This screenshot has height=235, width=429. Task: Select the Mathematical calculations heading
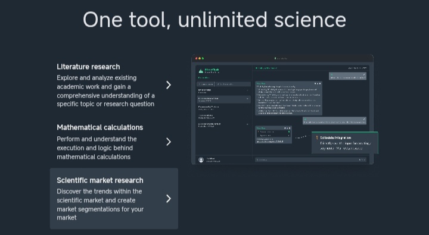pyautogui.click(x=100, y=127)
